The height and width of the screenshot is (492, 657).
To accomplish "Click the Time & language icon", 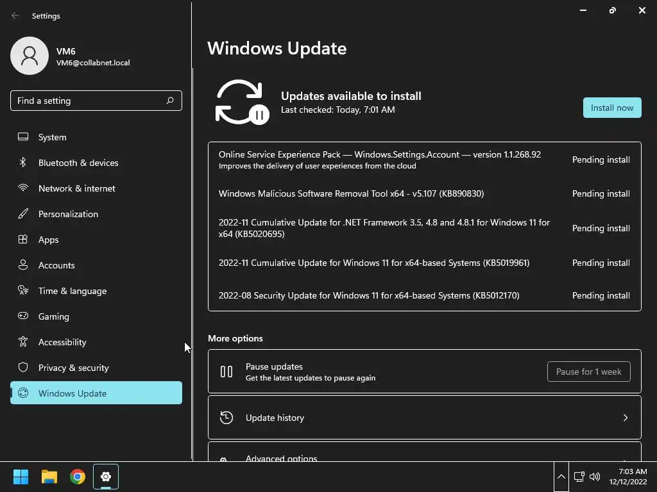I will [23, 290].
